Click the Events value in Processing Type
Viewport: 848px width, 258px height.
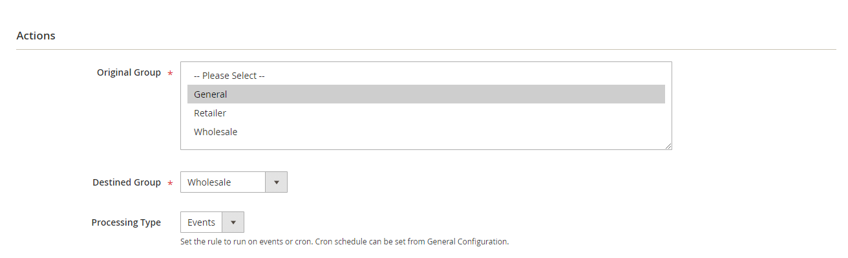pos(201,222)
